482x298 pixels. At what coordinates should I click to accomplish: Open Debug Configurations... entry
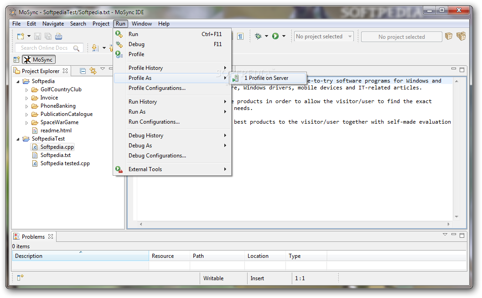172,156
